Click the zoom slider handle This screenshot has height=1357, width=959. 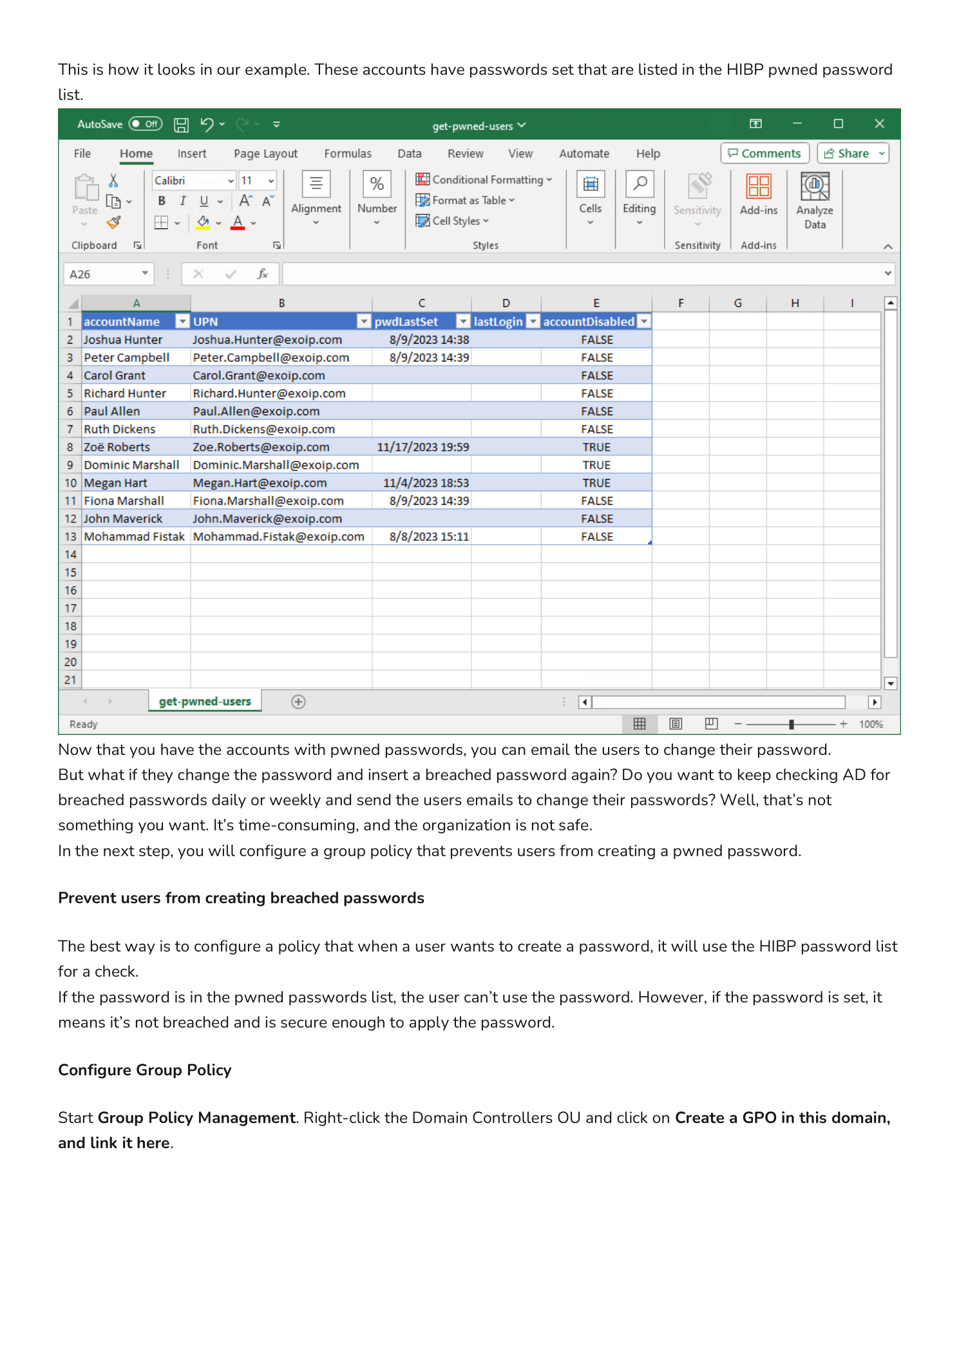[791, 725]
